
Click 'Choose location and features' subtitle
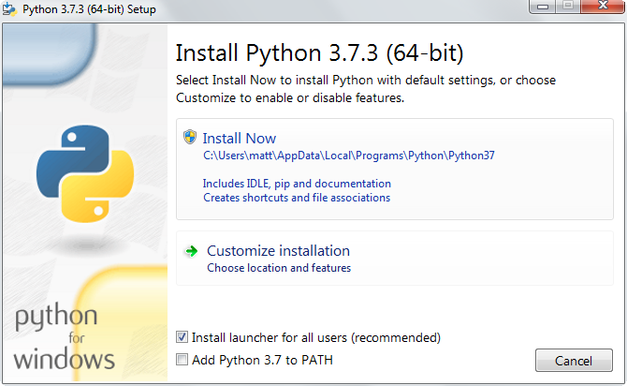pos(279,268)
